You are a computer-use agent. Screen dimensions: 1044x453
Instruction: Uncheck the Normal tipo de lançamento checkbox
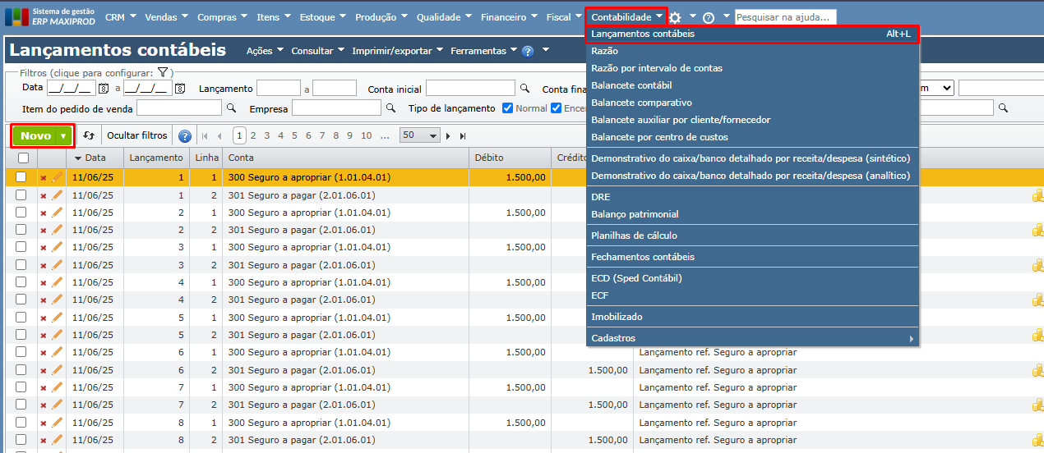click(x=507, y=108)
